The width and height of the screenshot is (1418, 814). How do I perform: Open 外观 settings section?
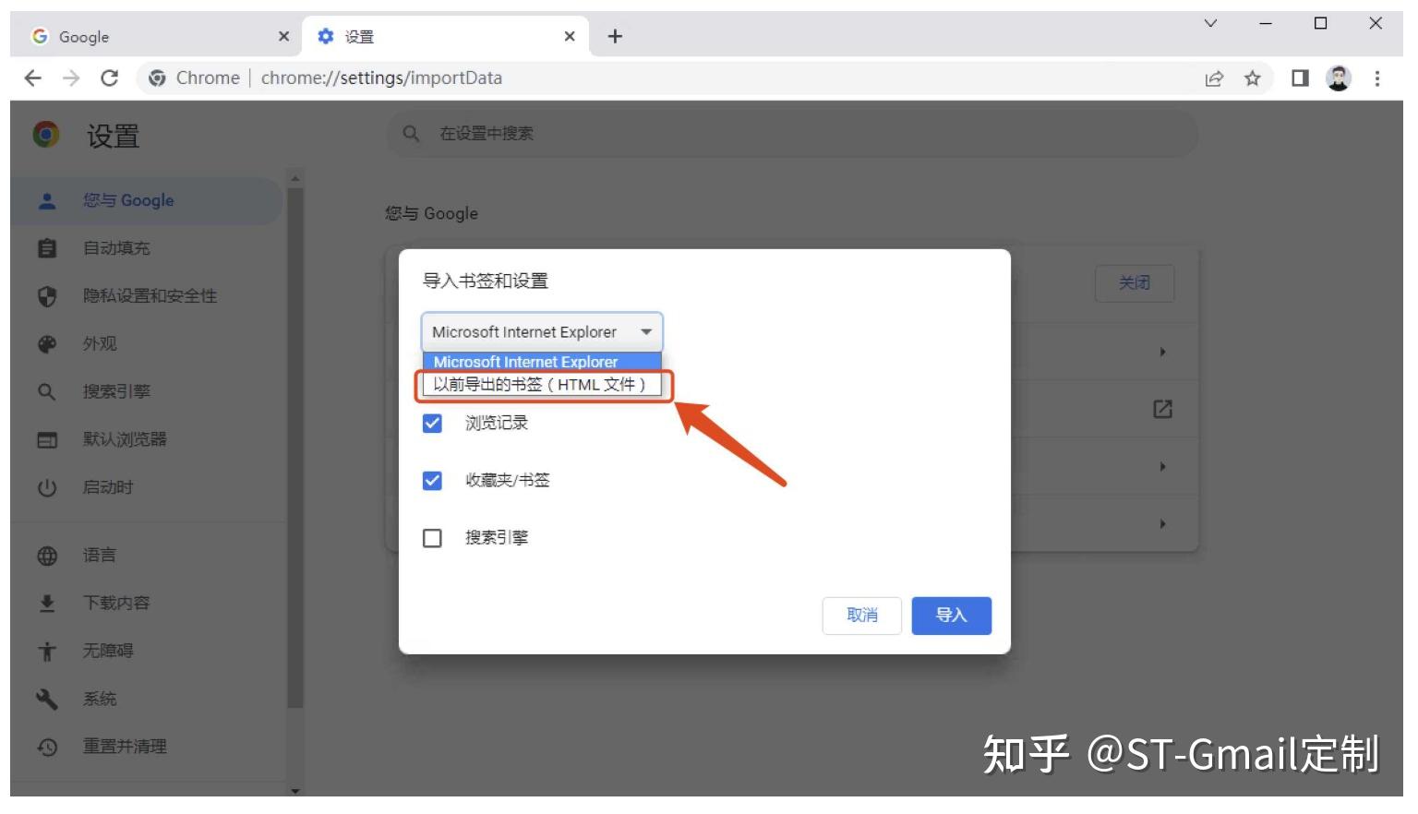148,344
